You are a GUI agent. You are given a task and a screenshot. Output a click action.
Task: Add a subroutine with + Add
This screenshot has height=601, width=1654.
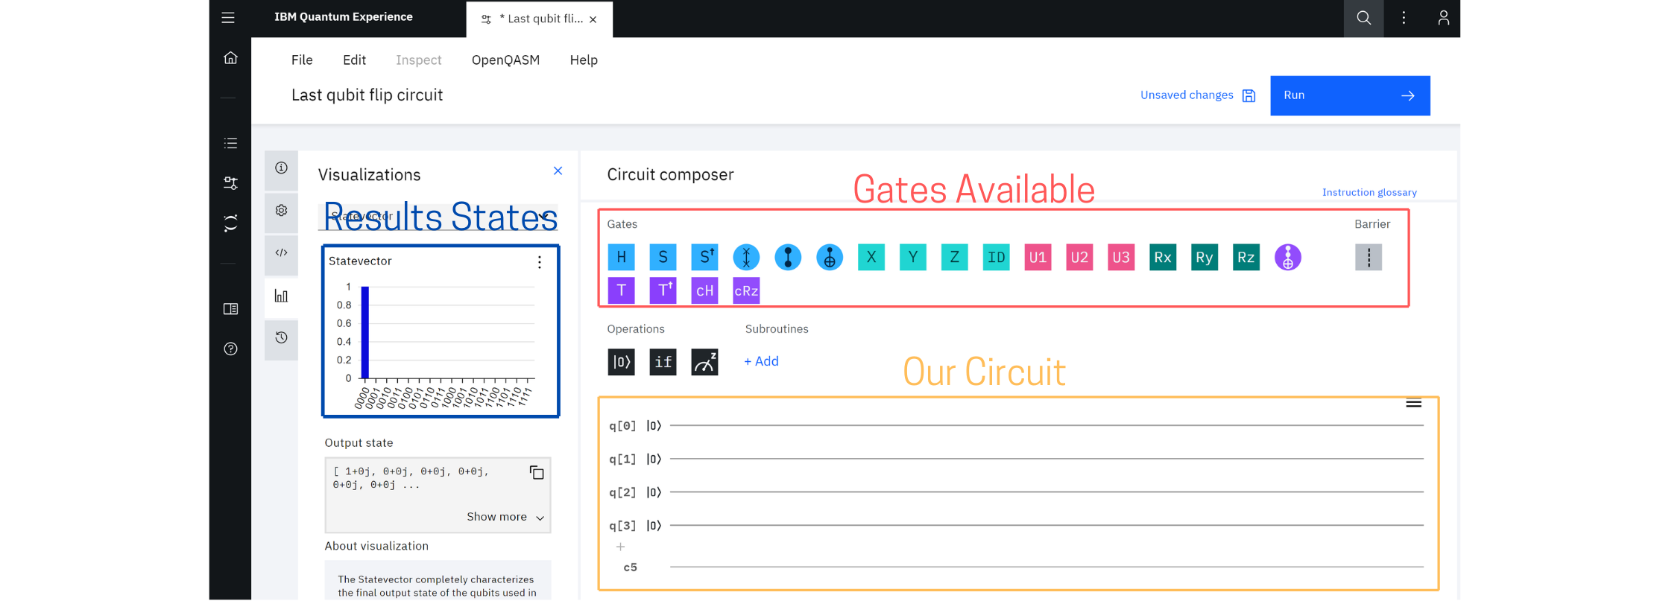pos(761,361)
